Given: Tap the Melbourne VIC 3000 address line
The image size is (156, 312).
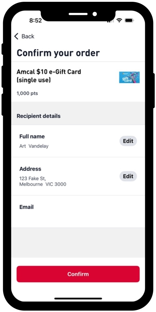Looking at the screenshot, I should point(43,184).
